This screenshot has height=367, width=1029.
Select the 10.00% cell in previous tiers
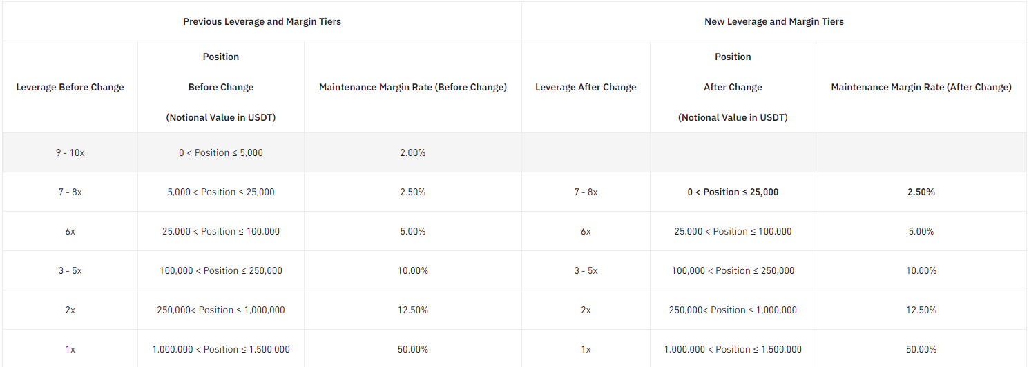412,270
